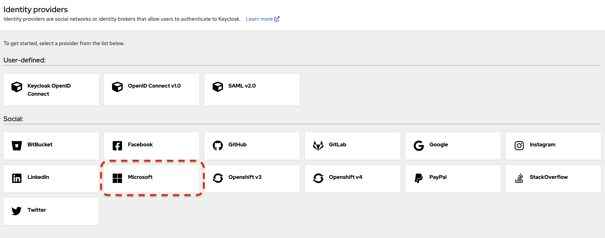This screenshot has width=605, height=238.
Task: Click the Instagram camera icon
Action: point(519,146)
